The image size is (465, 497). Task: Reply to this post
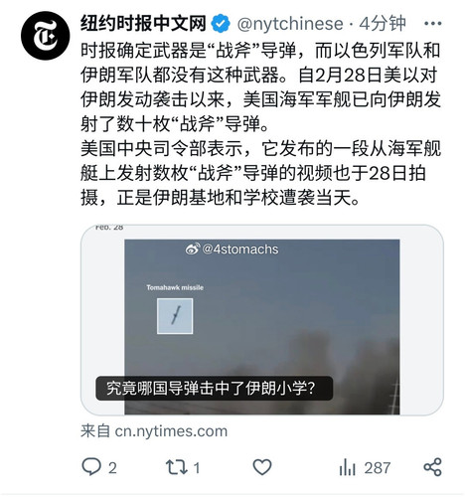[x=91, y=467]
